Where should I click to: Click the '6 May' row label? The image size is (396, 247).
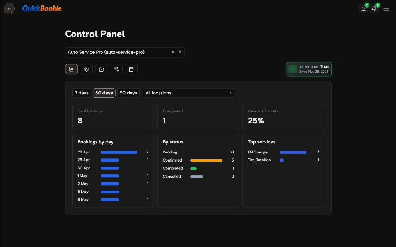(x=83, y=199)
